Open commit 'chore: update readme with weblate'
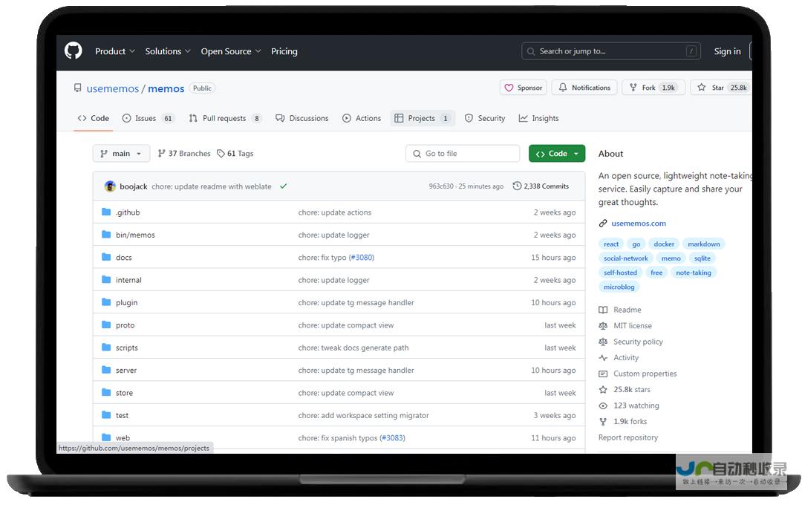This screenshot has width=802, height=505. click(211, 186)
